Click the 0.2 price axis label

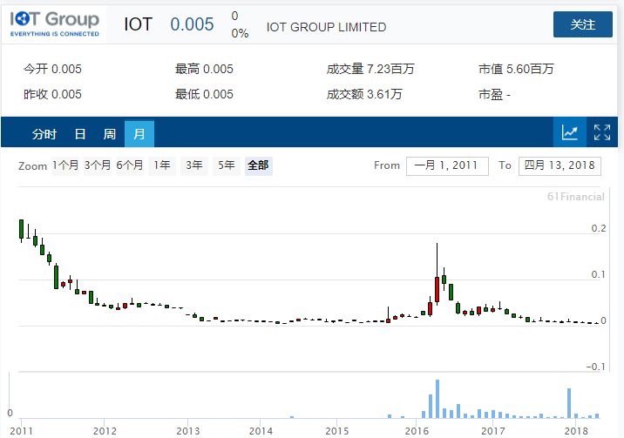click(599, 228)
